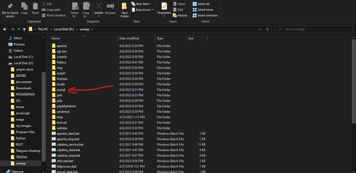Click This PC in address breadcrumb
The height and width of the screenshot is (173, 356).
43,29
